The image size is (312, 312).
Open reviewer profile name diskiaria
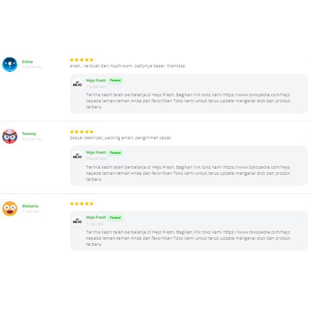(30, 206)
